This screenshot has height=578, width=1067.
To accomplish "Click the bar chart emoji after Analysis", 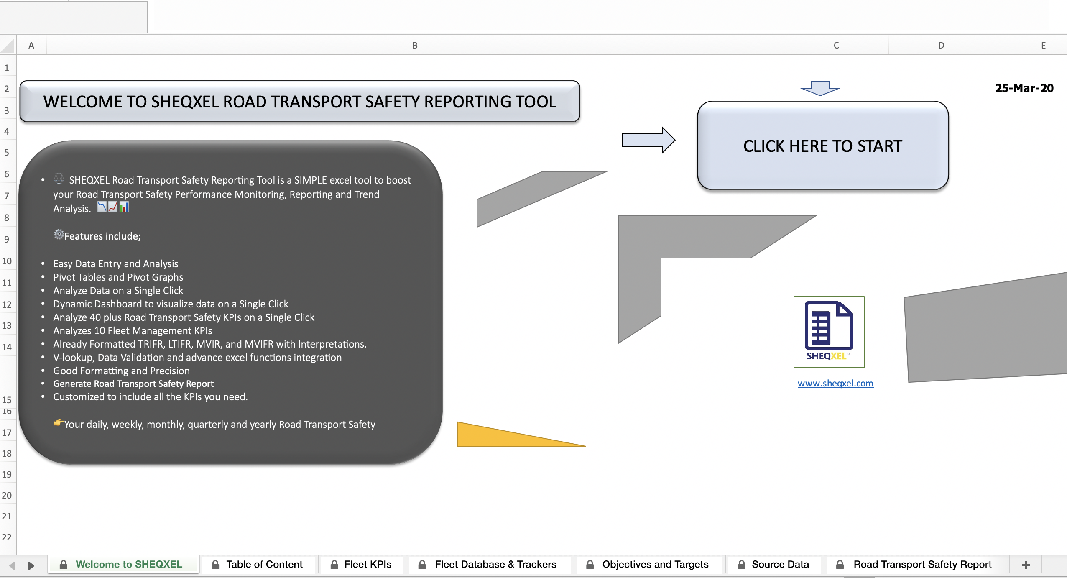I will [124, 207].
